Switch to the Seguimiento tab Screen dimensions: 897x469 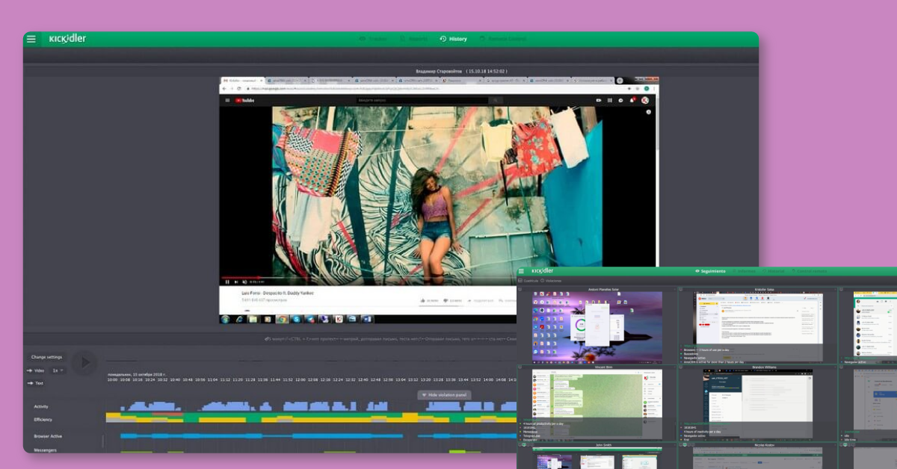710,271
